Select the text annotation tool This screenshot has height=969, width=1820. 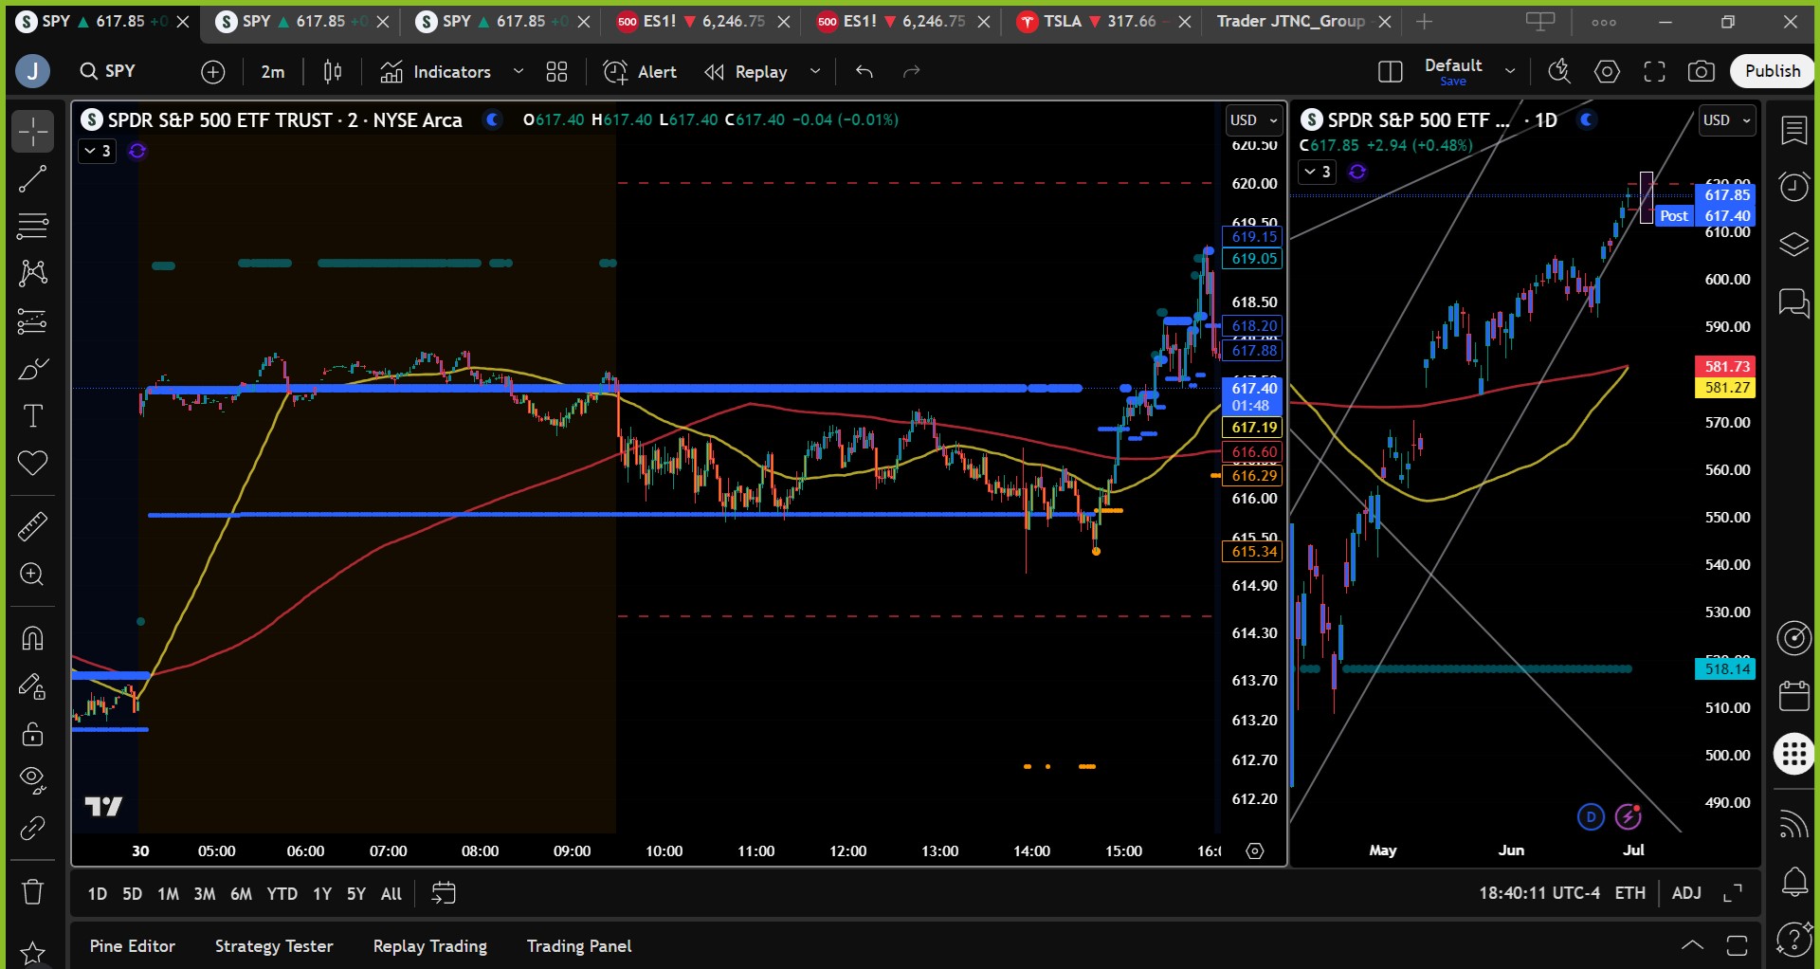pos(32,416)
